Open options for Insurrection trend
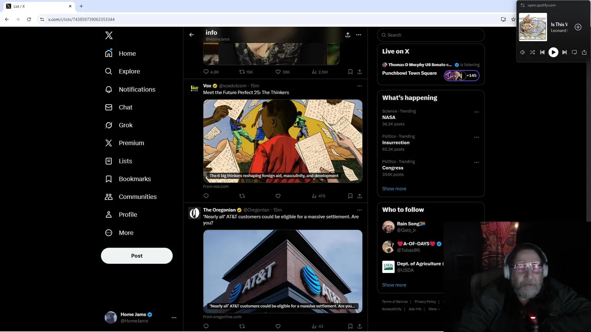591x332 pixels. click(476, 137)
